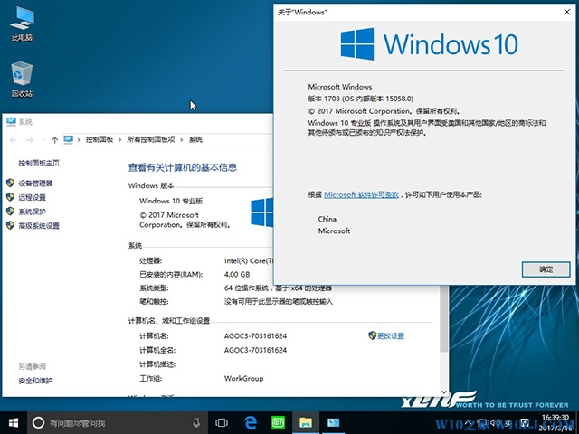Click the Windows 10 logo in About dialog
The height and width of the screenshot is (434, 579).
pos(429,44)
